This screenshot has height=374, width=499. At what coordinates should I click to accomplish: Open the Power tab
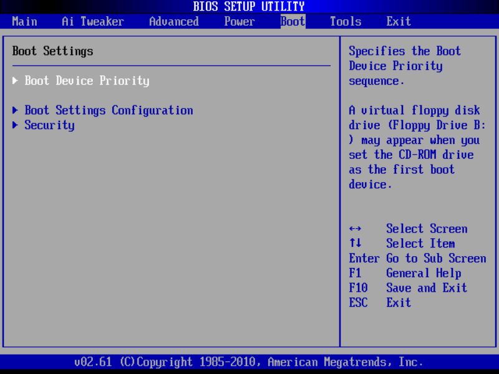tap(240, 21)
